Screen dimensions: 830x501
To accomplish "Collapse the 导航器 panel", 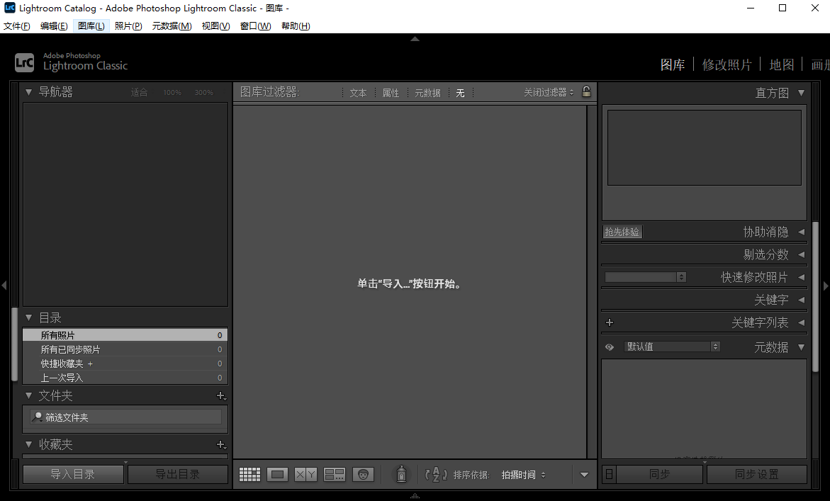I will [29, 92].
